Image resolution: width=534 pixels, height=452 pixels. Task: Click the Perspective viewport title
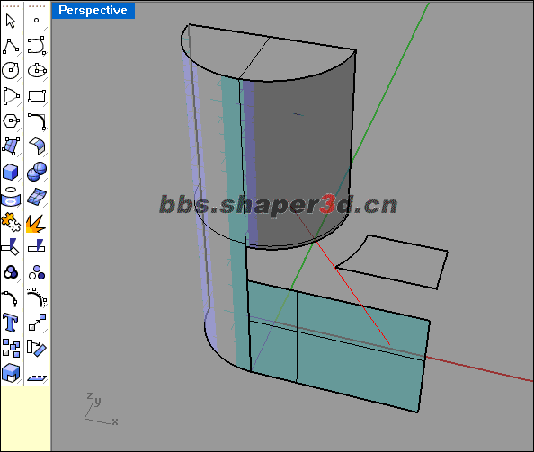pos(93,10)
